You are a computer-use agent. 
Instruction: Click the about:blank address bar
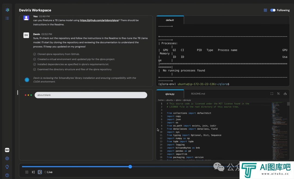coord(91,95)
